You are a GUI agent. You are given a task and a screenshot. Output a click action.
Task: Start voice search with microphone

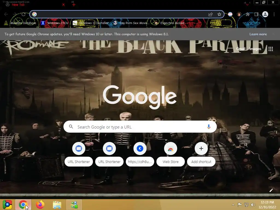click(209, 127)
